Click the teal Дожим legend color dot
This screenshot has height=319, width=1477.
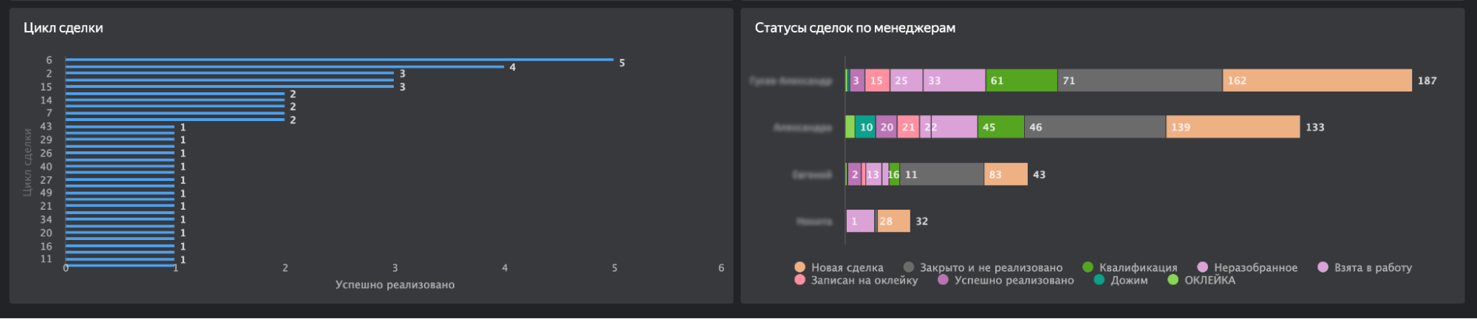[1099, 280]
